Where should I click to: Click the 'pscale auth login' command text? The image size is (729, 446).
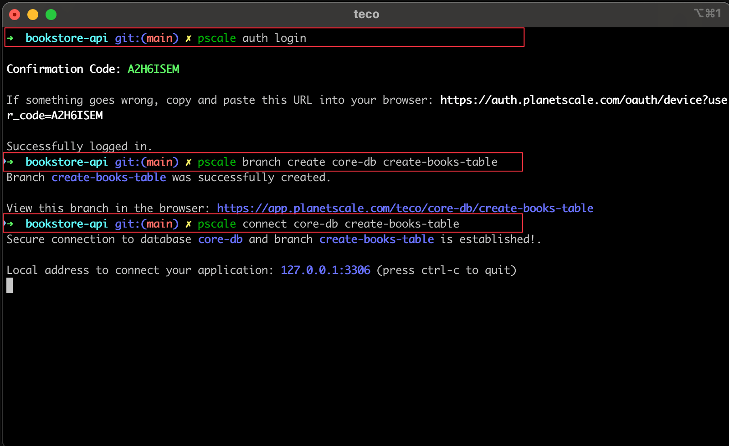[x=252, y=38]
